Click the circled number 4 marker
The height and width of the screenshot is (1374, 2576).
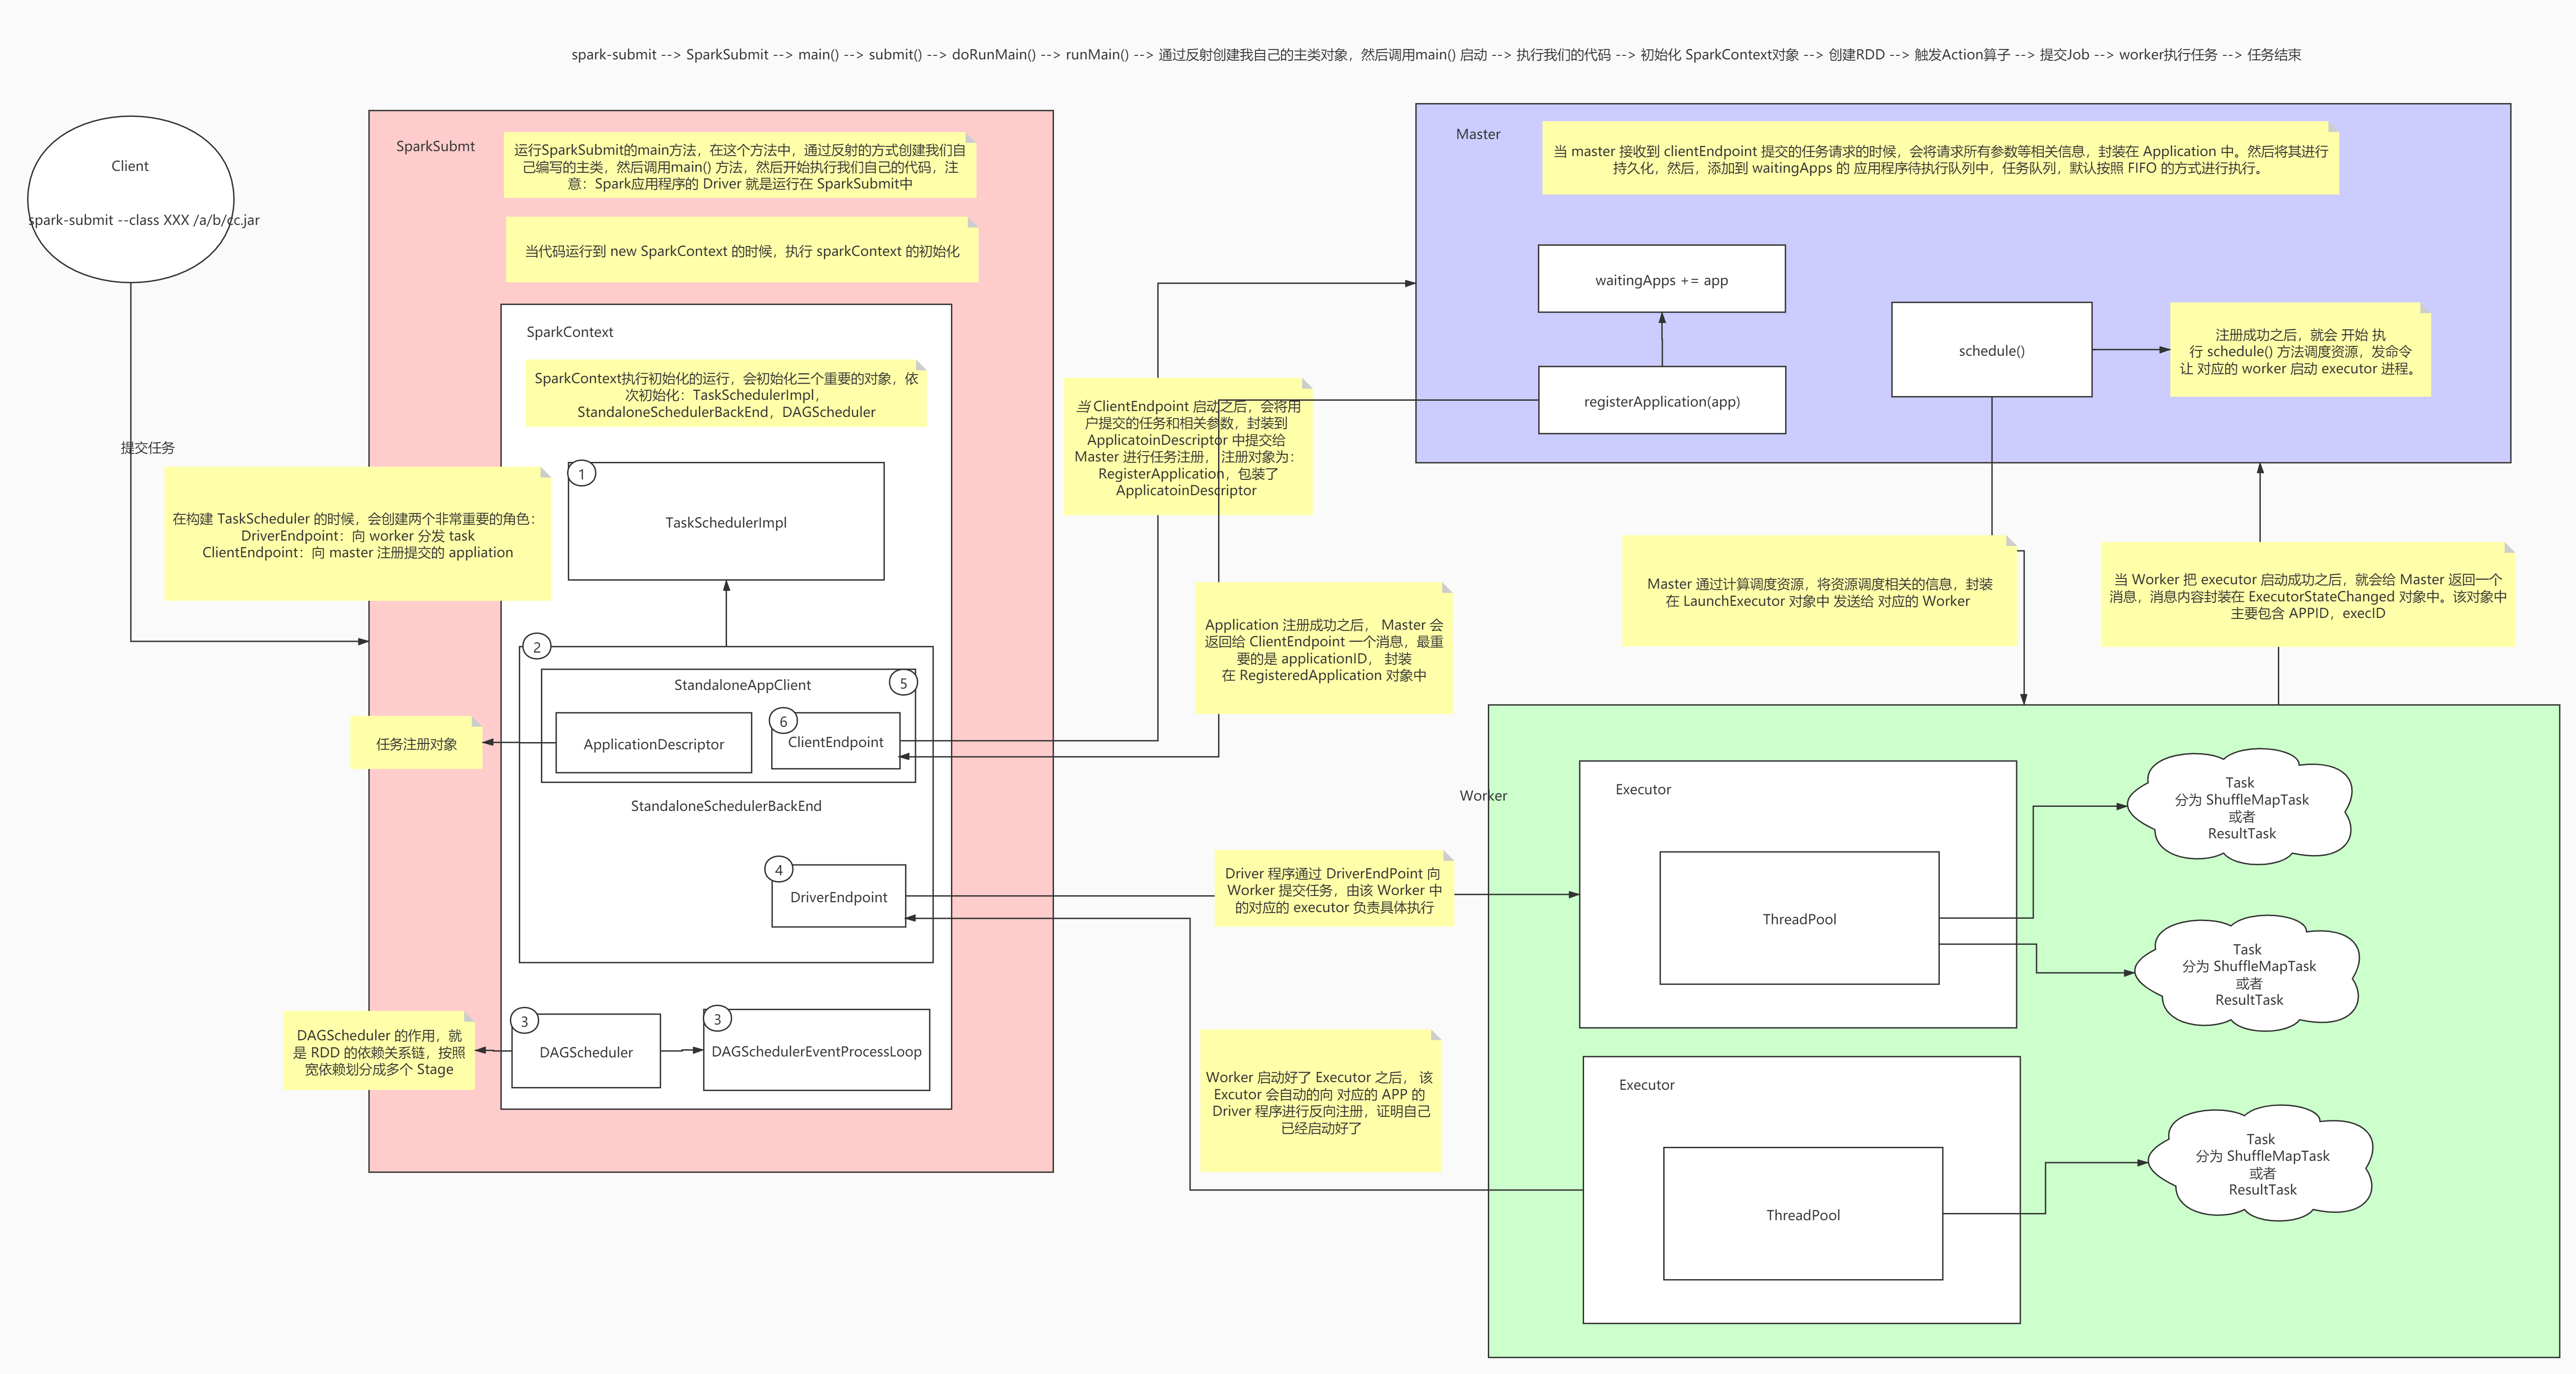(779, 870)
